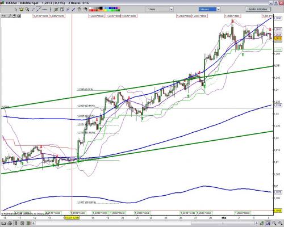Select the active trend line drawing tool
The width and height of the screenshot is (284, 227).
39,9
